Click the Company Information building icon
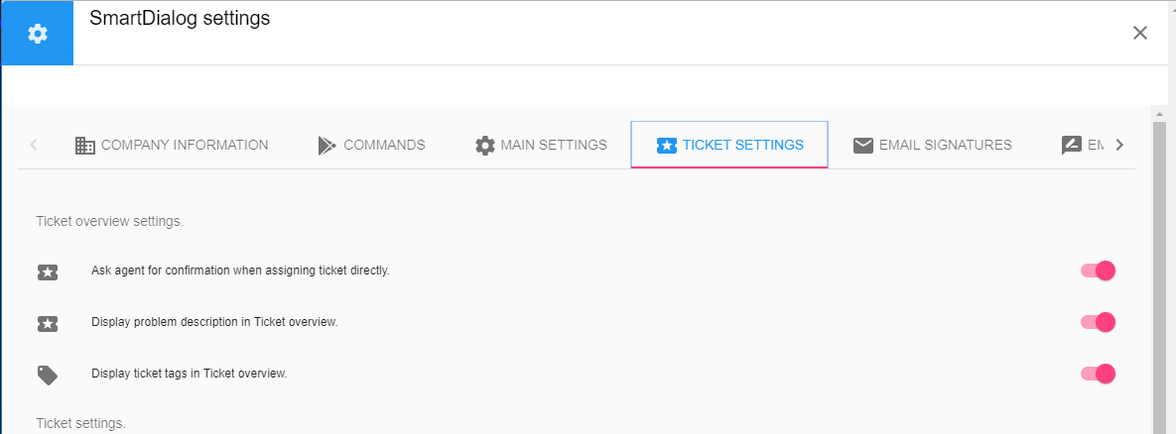The image size is (1176, 434). coord(85,146)
